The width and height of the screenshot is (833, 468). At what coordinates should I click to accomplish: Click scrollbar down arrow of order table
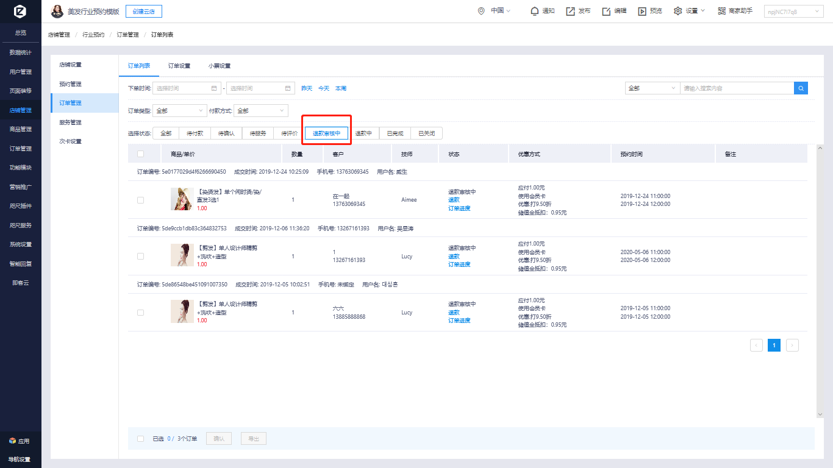pos(820,414)
